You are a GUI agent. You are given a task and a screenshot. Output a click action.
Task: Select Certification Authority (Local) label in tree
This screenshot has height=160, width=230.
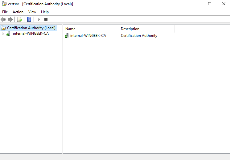coord(31,28)
